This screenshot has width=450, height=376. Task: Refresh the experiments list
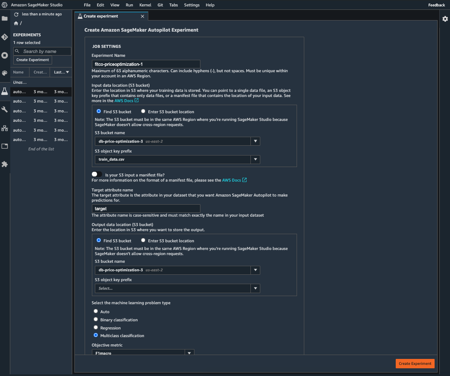16,15
